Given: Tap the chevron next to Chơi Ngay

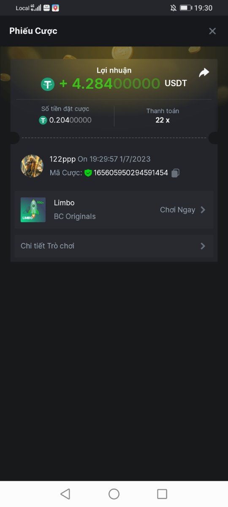Looking at the screenshot, I should pyautogui.click(x=203, y=210).
